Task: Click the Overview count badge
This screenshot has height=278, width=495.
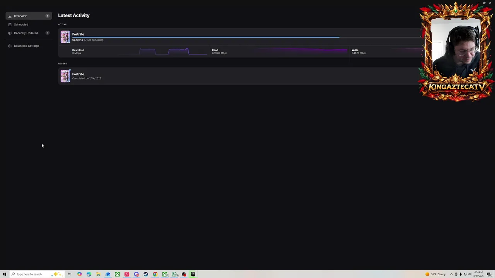Action: [x=48, y=16]
